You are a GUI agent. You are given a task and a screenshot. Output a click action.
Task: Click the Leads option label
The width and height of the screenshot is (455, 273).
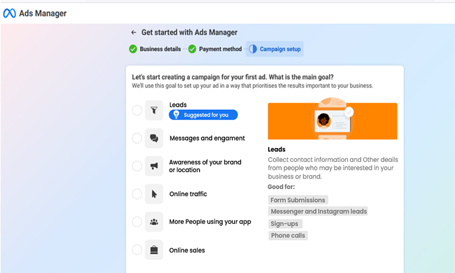(x=178, y=105)
